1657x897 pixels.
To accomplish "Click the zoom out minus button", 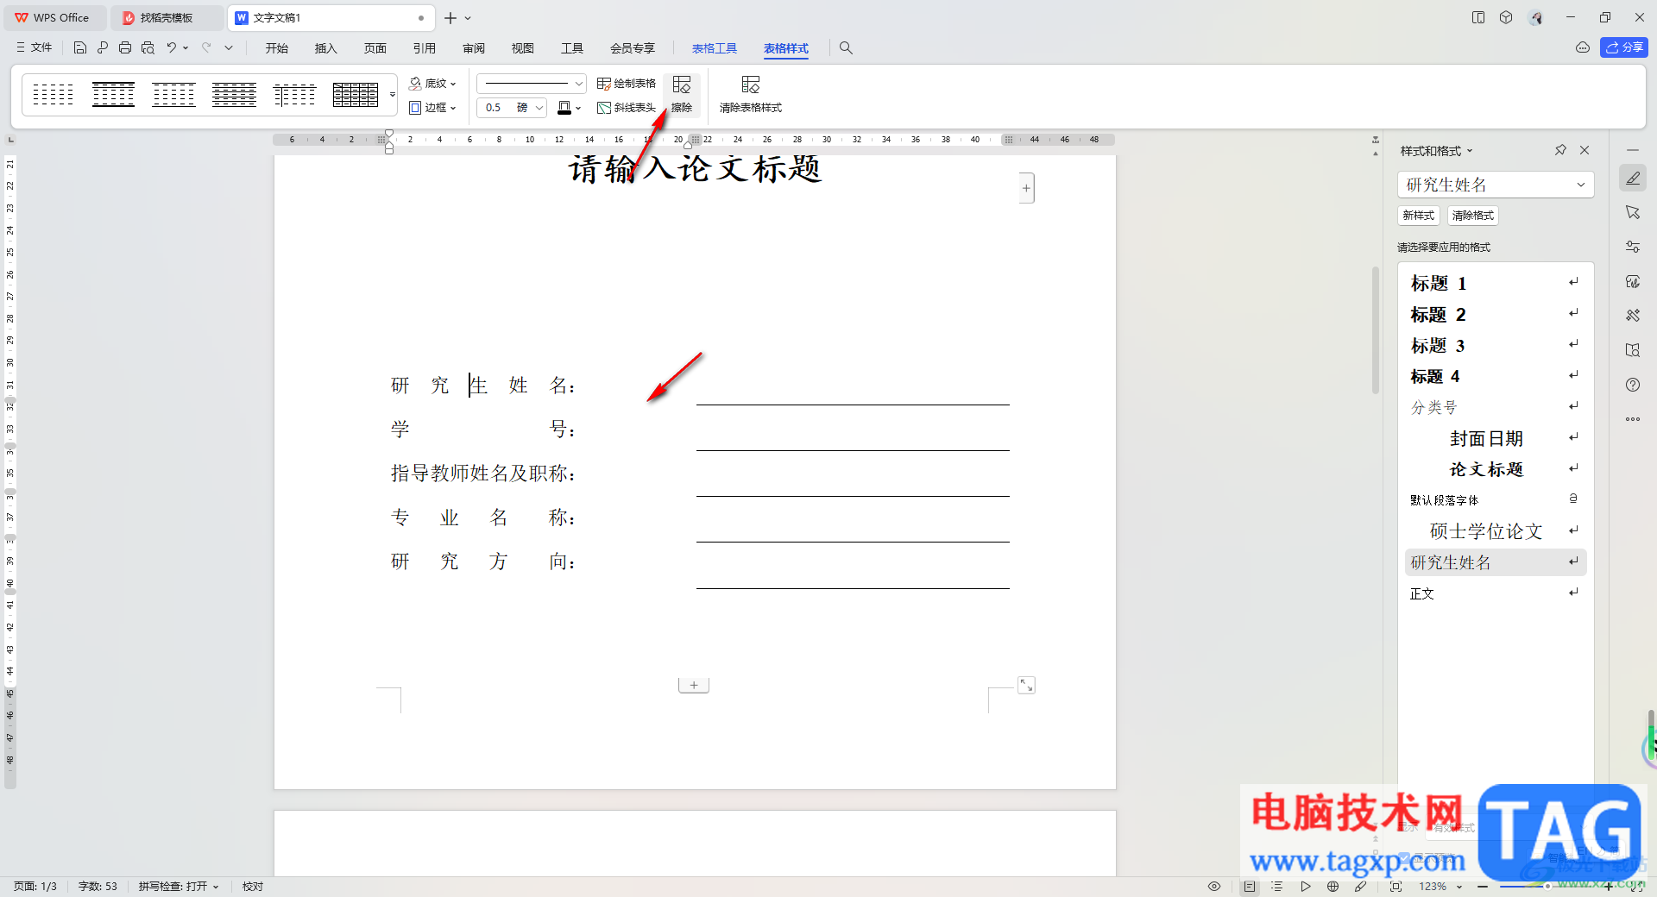I will [1483, 887].
